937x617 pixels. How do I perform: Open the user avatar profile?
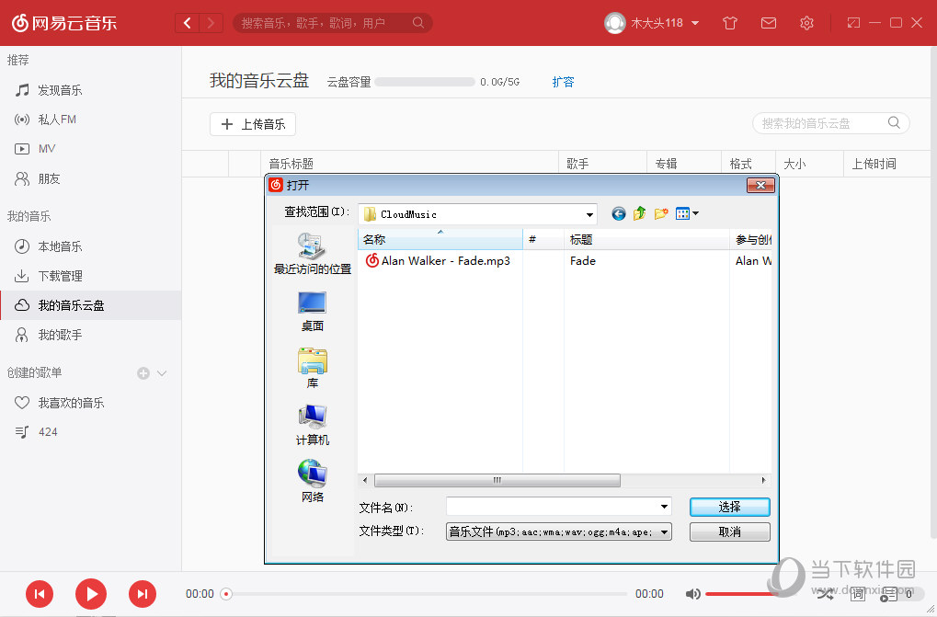(x=614, y=23)
